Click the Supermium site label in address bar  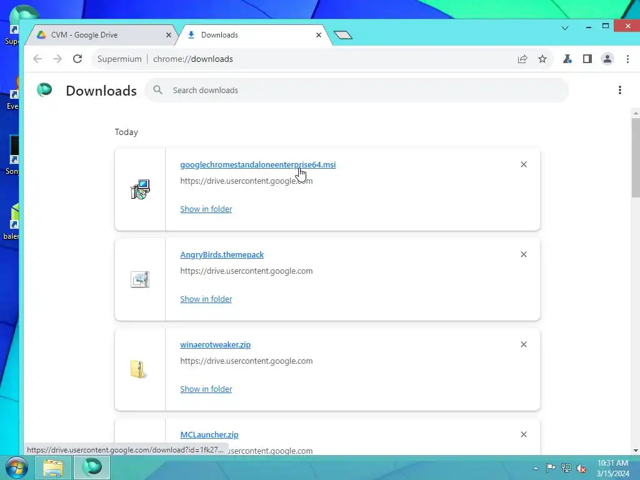point(119,59)
